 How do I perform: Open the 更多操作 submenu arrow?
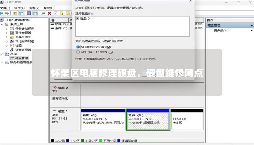pos(252,30)
